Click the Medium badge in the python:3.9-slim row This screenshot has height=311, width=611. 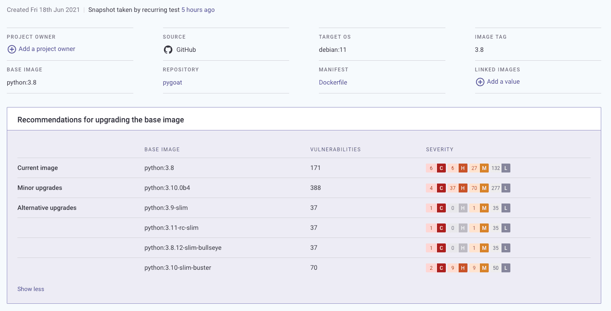coord(484,208)
